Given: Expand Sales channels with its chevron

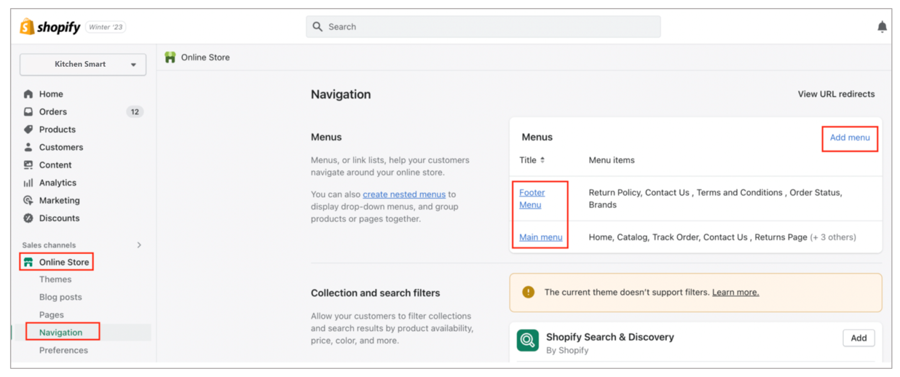Looking at the screenshot, I should [141, 245].
